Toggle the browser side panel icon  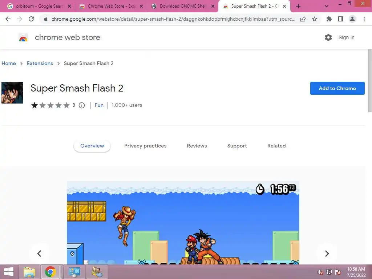click(x=341, y=19)
